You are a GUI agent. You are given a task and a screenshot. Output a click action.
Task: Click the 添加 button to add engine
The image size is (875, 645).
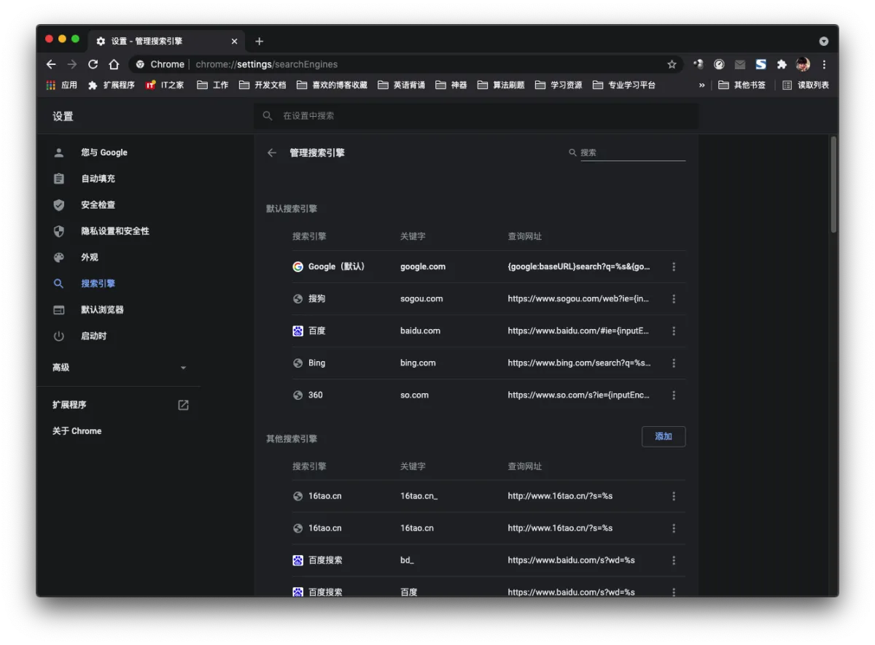click(663, 436)
